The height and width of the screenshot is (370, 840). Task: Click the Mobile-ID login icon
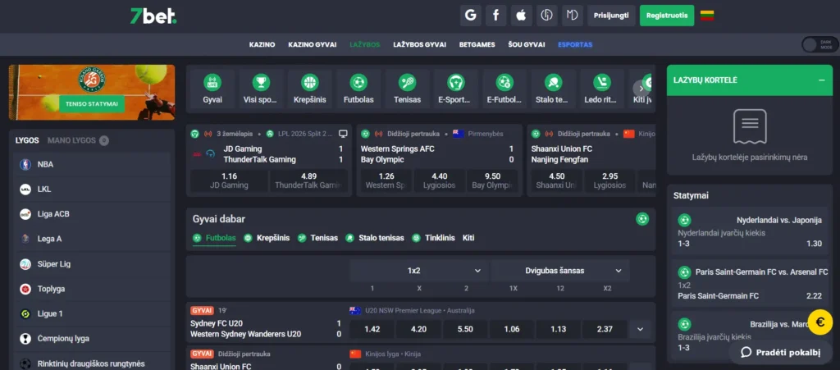[x=573, y=16]
